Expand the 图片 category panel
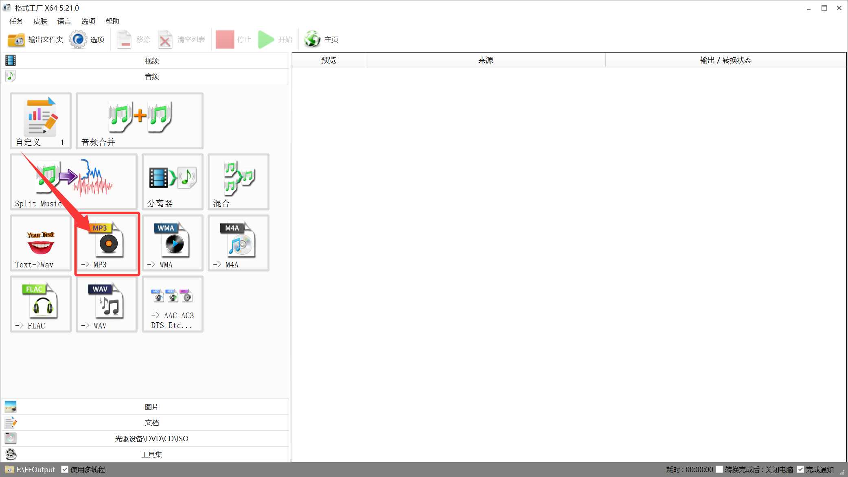Viewport: 848px width, 477px height. pyautogui.click(x=151, y=407)
